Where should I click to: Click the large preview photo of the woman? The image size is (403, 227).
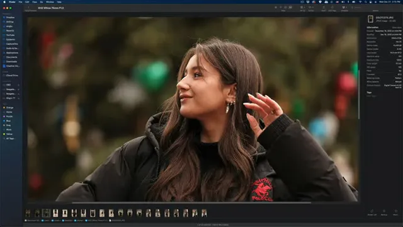coord(193,109)
